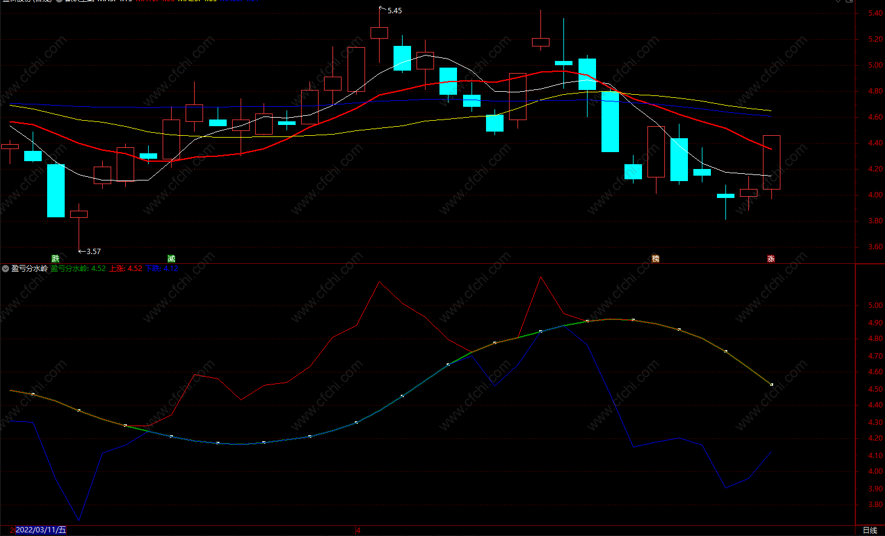Click the 榜 event marker badge
This screenshot has height=536, width=885.
click(x=655, y=259)
